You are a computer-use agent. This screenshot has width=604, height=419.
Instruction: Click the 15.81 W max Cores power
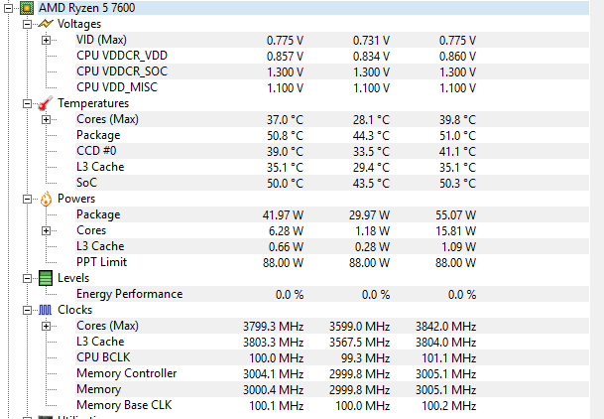pyautogui.click(x=455, y=231)
